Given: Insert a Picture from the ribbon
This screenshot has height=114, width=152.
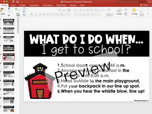Looking at the screenshot, I should [x=119, y=10].
